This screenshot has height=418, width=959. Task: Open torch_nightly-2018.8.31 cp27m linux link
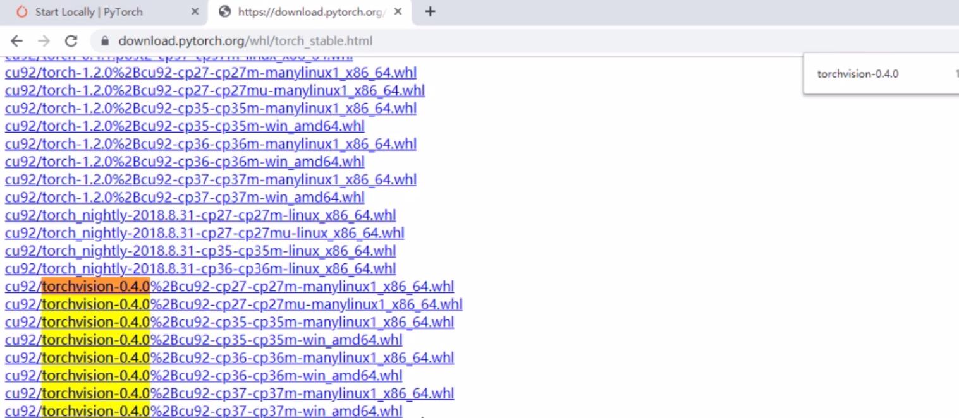tap(200, 215)
